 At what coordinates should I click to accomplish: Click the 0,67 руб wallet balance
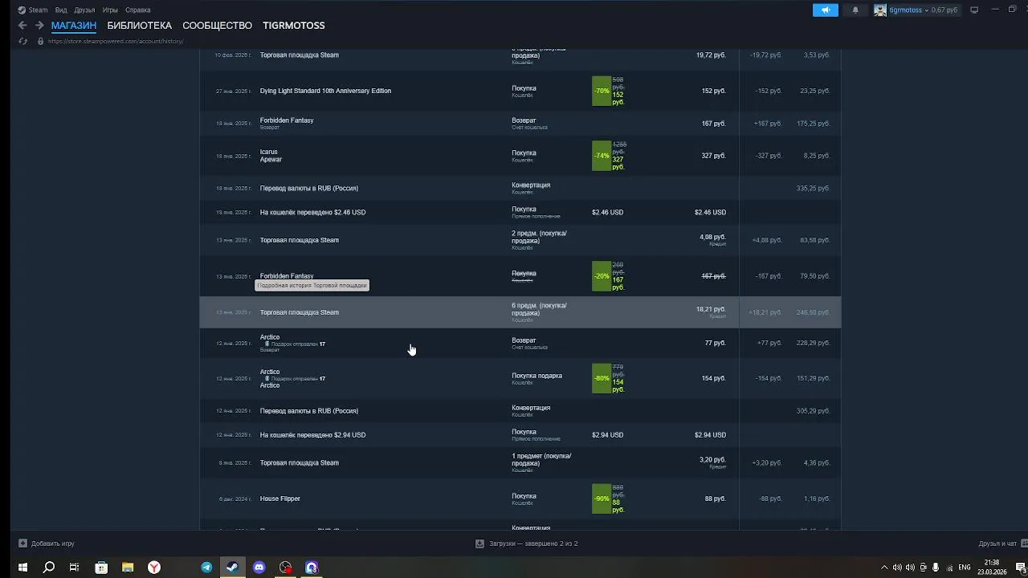tap(944, 10)
